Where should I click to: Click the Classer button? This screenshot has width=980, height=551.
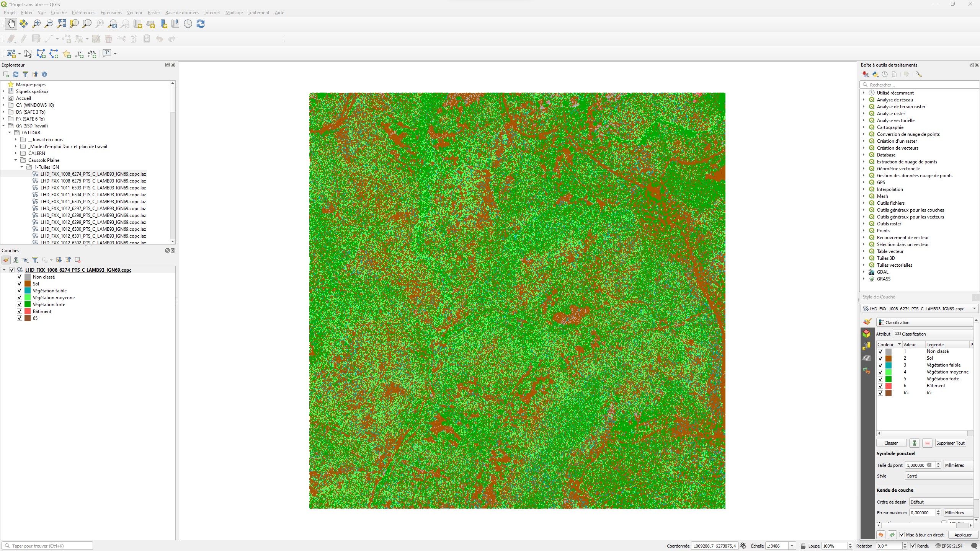[x=891, y=443]
